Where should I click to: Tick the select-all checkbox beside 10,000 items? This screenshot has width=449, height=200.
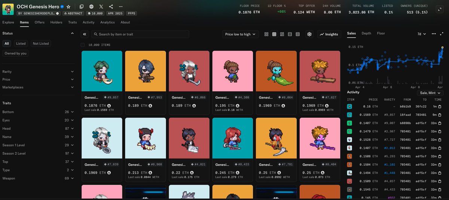point(83,45)
